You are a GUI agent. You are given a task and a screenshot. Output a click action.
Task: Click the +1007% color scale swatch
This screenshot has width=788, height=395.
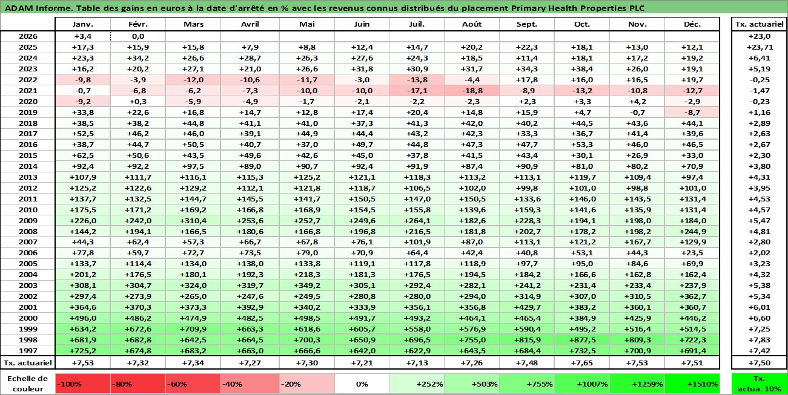(581, 383)
